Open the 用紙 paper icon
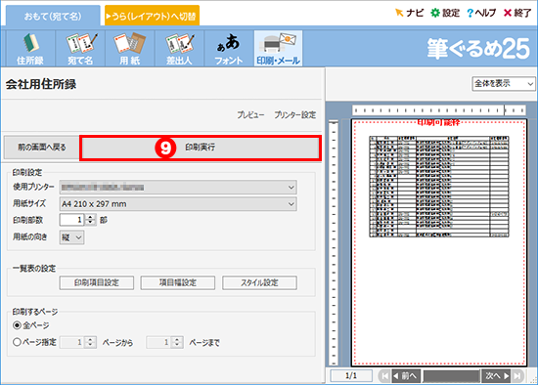 pos(130,48)
